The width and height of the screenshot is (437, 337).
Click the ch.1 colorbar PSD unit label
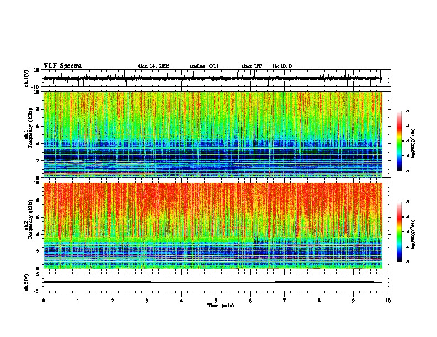[x=413, y=144]
